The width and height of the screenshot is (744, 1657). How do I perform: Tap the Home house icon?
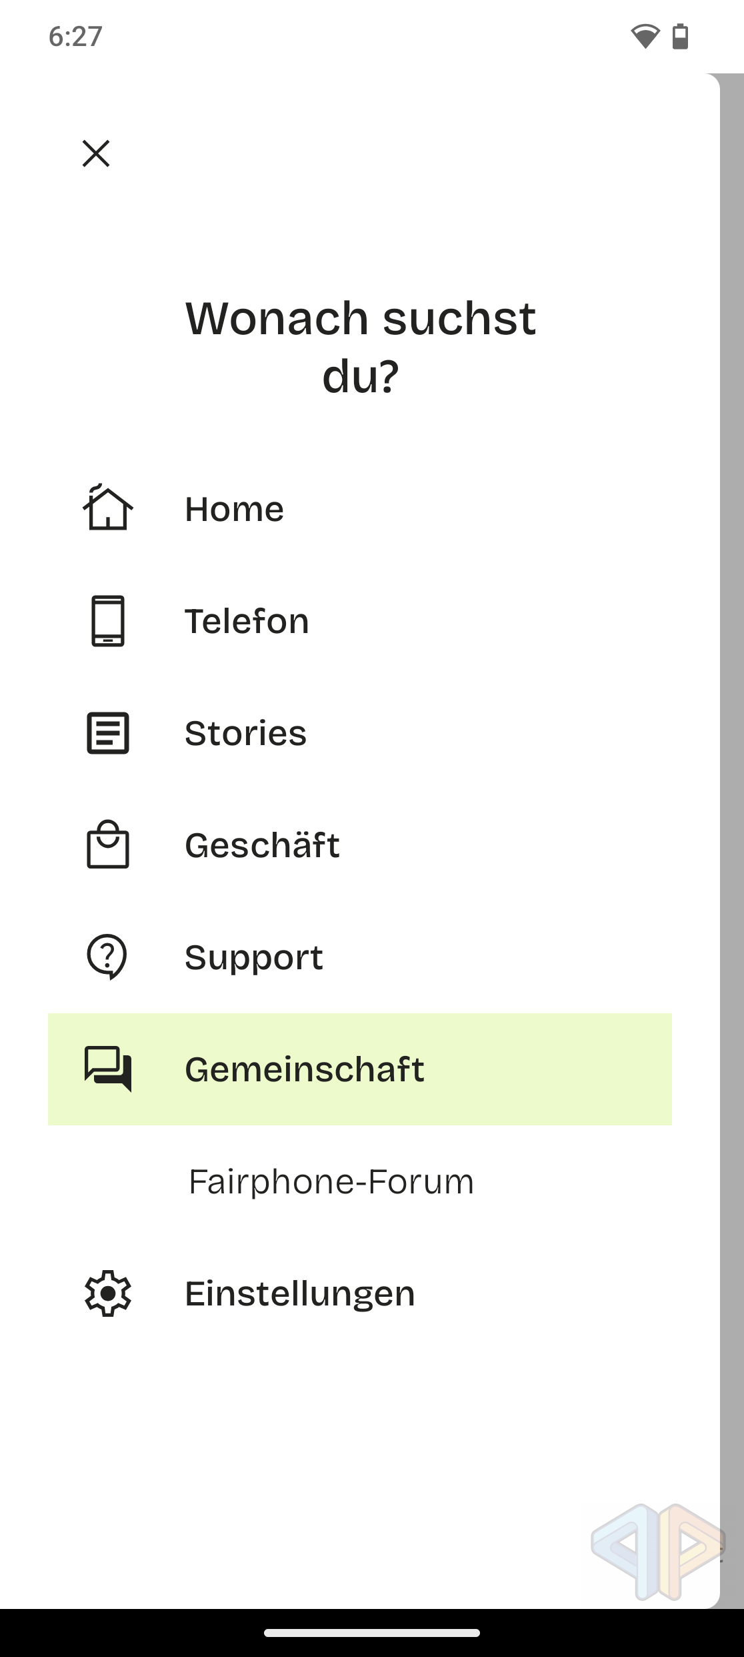coord(108,509)
